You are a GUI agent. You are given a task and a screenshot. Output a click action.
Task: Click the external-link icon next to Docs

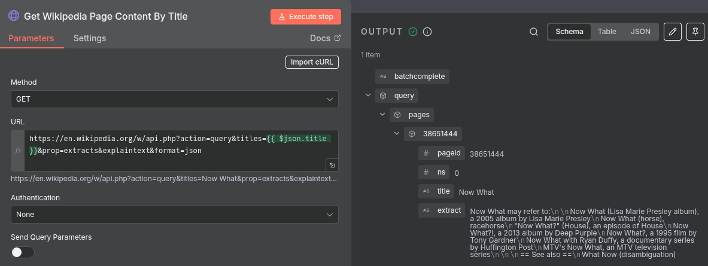338,38
